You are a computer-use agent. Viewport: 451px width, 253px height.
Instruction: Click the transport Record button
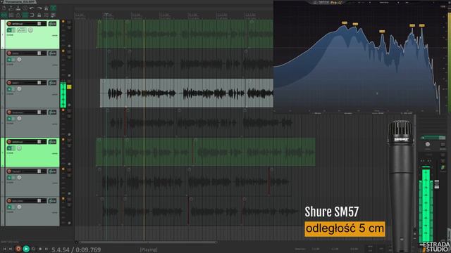(18, 249)
